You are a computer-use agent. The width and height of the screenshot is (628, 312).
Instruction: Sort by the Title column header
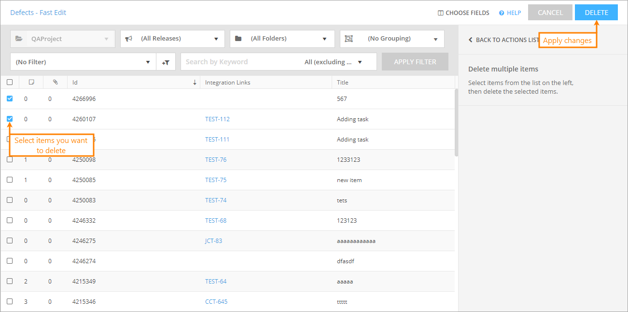click(343, 83)
